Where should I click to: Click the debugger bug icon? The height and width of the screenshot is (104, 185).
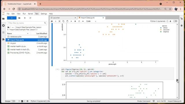(x=170, y=21)
